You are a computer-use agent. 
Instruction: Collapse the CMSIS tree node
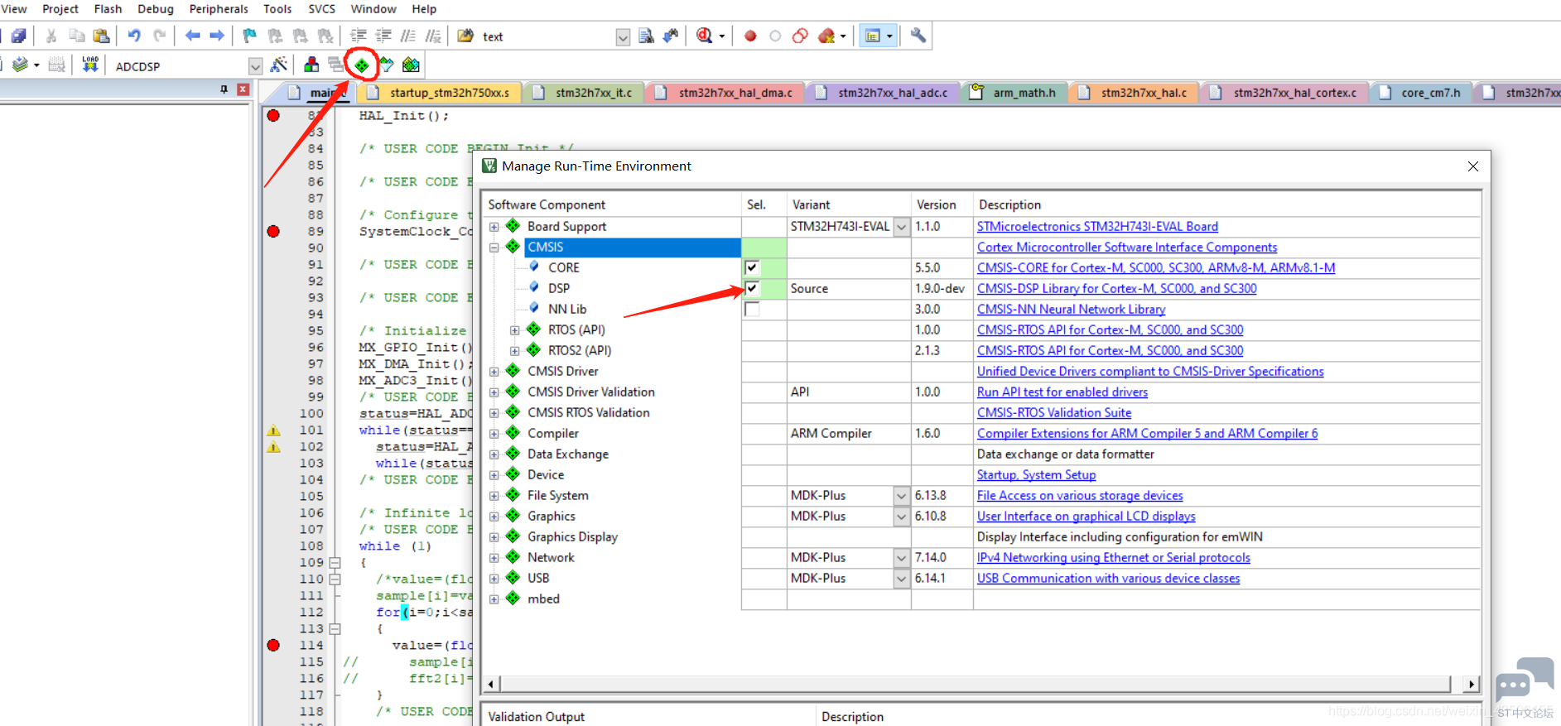pos(494,248)
